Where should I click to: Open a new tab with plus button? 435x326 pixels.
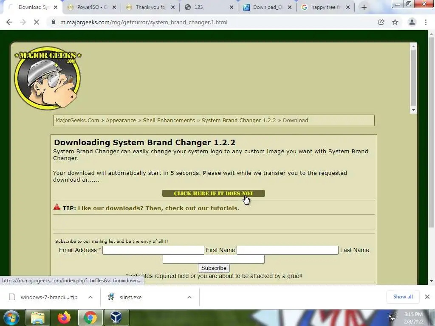point(364,7)
